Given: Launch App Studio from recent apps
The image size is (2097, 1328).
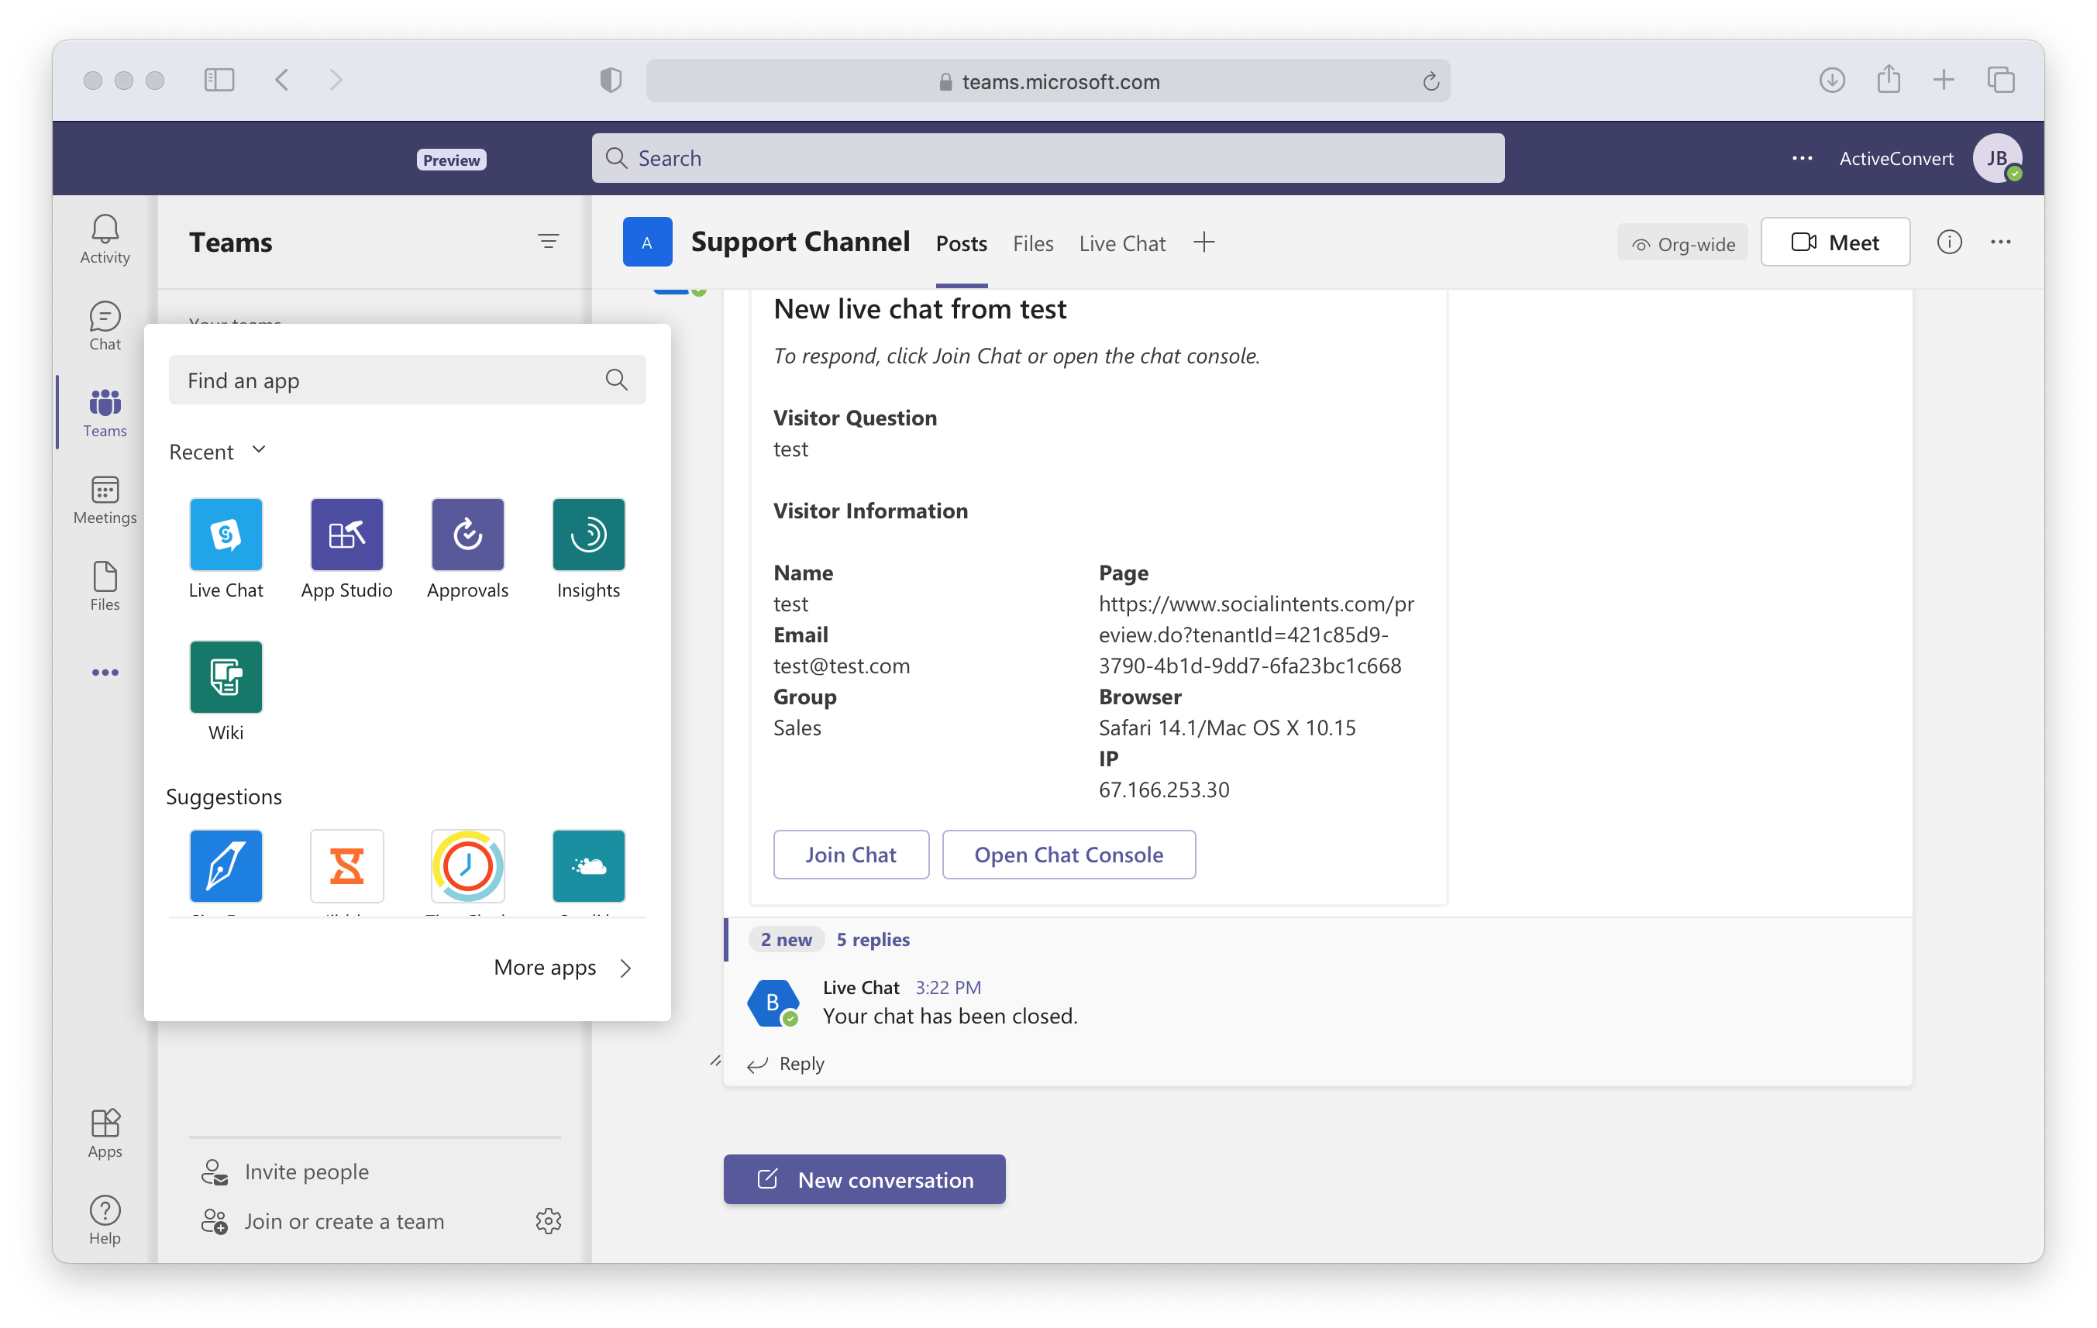Looking at the screenshot, I should pos(346,534).
